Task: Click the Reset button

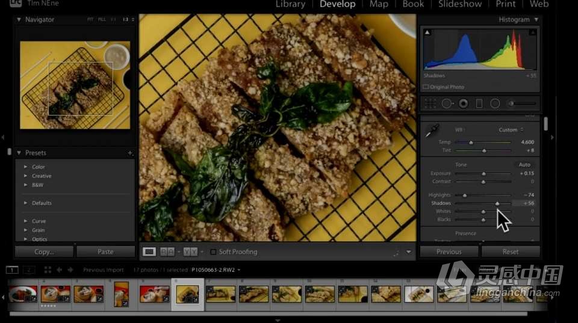Action: 511,252
